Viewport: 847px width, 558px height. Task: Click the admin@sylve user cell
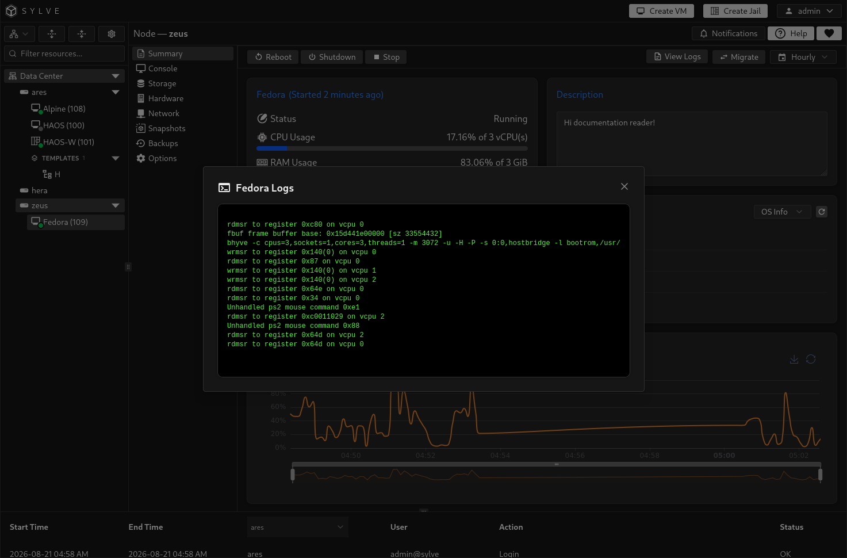(415, 553)
